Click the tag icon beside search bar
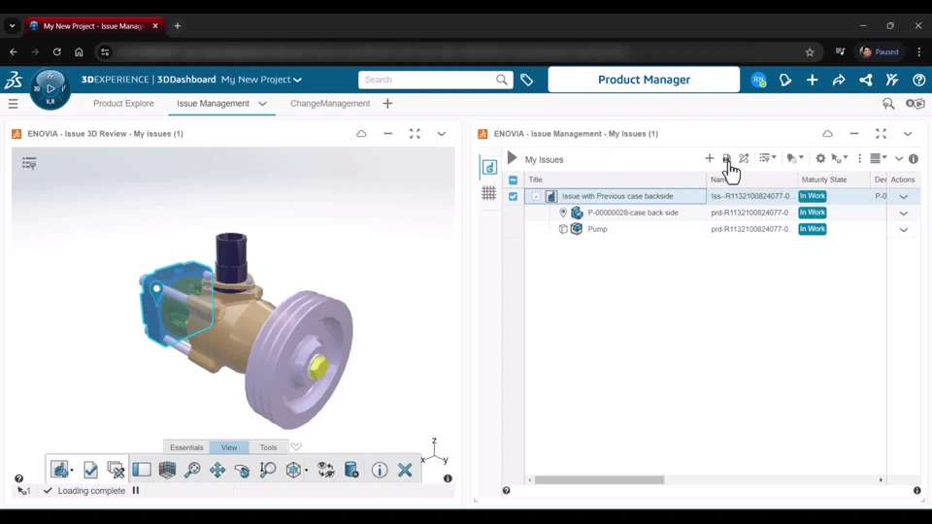The image size is (932, 524). [527, 80]
